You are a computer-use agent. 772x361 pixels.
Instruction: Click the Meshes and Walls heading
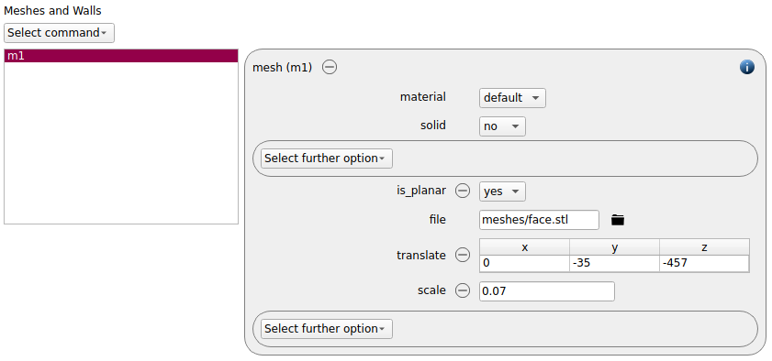[52, 10]
